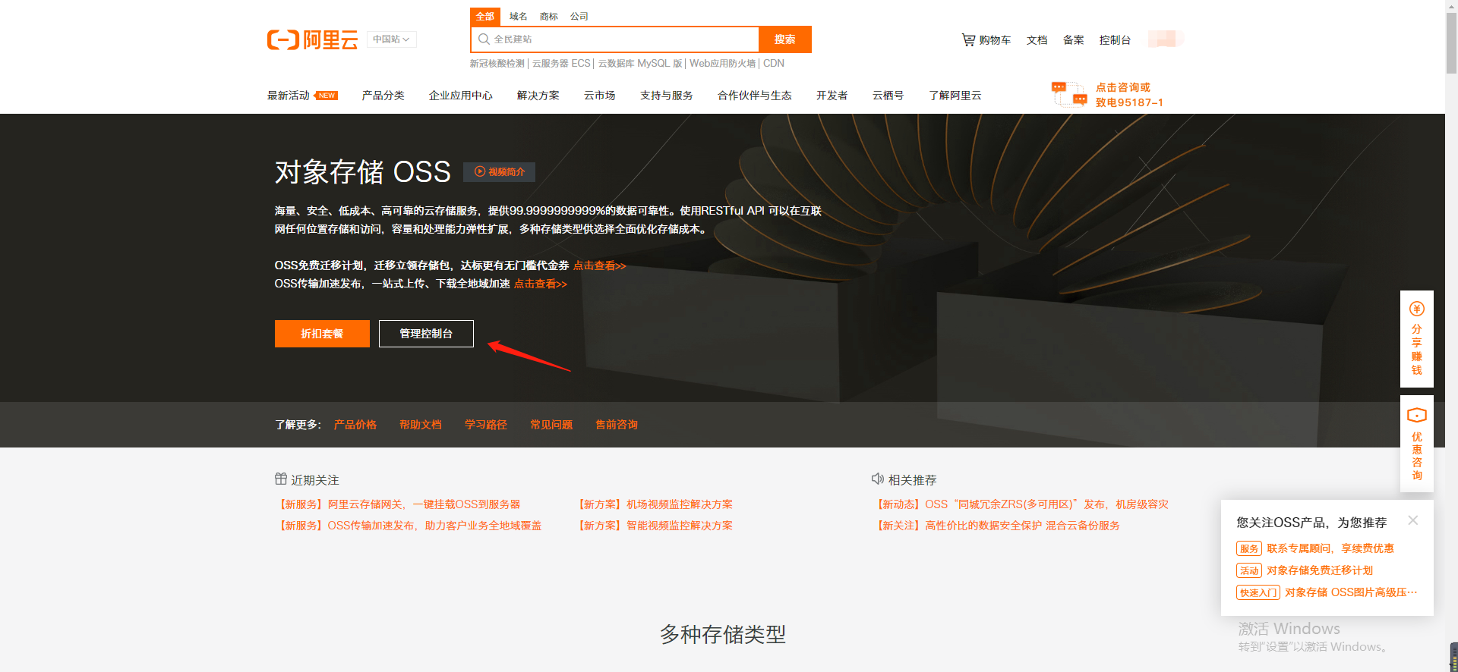The height and width of the screenshot is (672, 1458).
Task: Click the 管理控制台 button
Action: click(426, 334)
